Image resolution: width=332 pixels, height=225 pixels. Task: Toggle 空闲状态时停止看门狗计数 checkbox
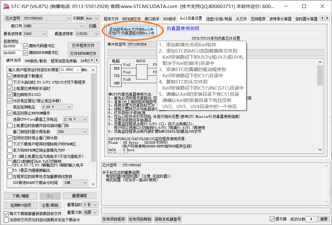coord(10,138)
